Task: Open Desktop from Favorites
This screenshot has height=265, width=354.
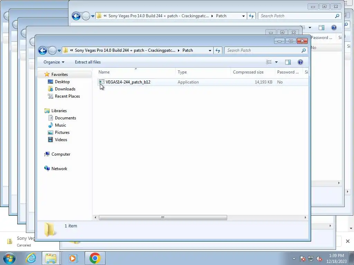Action: tap(62, 81)
